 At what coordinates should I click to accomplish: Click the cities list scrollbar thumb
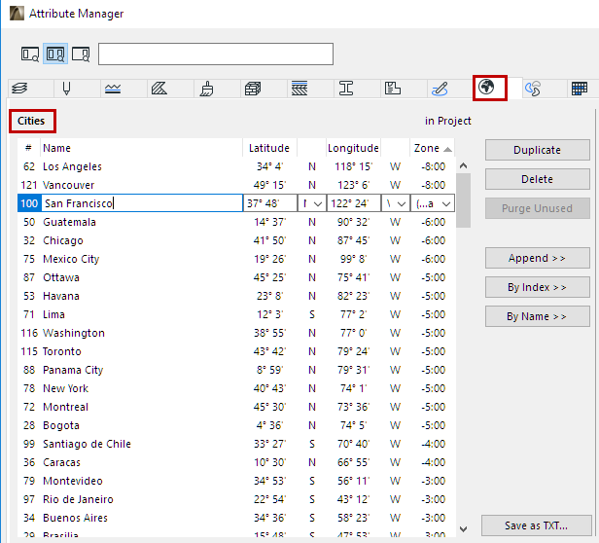[x=464, y=200]
